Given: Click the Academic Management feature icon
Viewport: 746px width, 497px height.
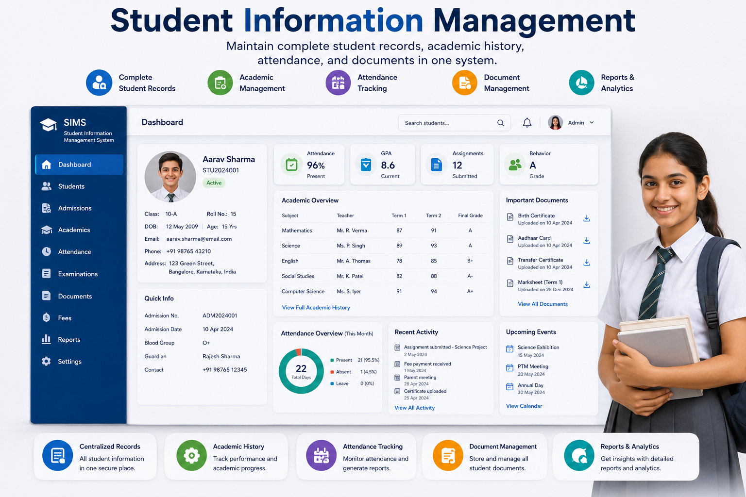Looking at the screenshot, I should [220, 83].
